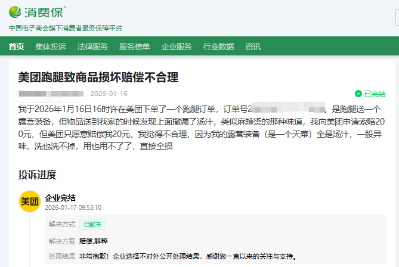The image size is (399, 267).
Task: Open the 法律服务 menu item
Action: click(92, 46)
